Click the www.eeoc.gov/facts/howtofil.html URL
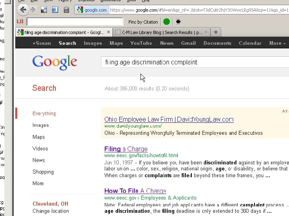Image resolution: width=289 pixels, height=216 pixels. (x=141, y=156)
